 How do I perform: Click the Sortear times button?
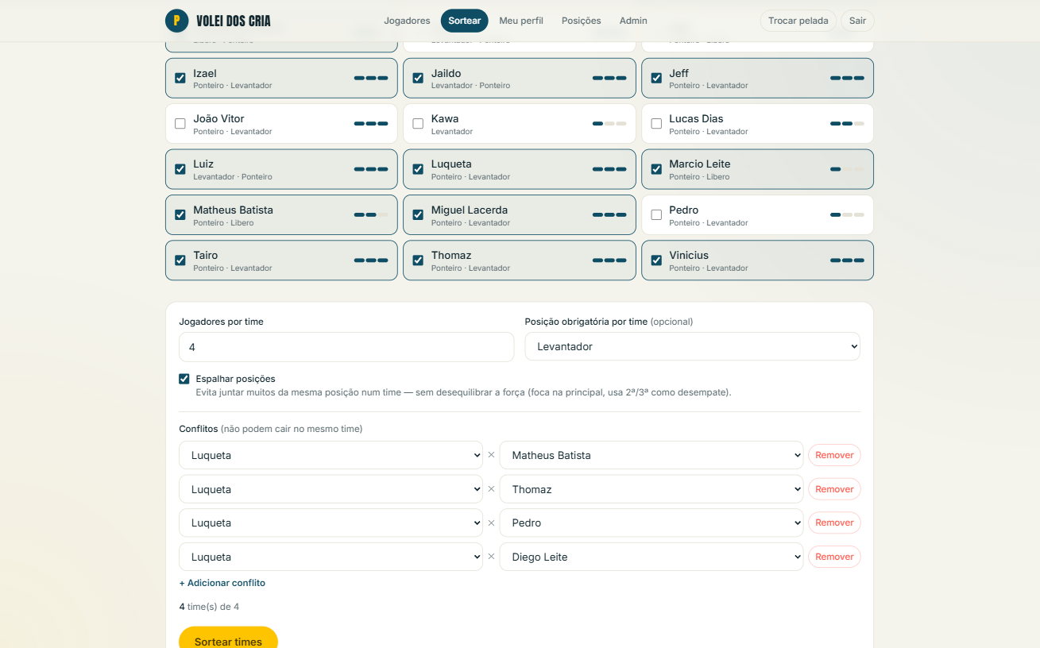tap(228, 640)
